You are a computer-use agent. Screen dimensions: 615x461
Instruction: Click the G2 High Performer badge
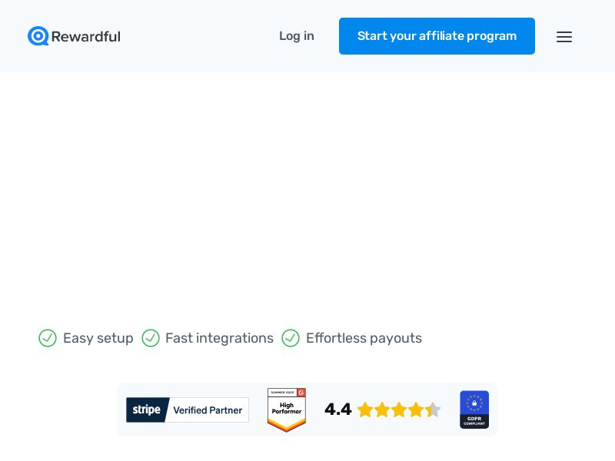click(x=287, y=410)
